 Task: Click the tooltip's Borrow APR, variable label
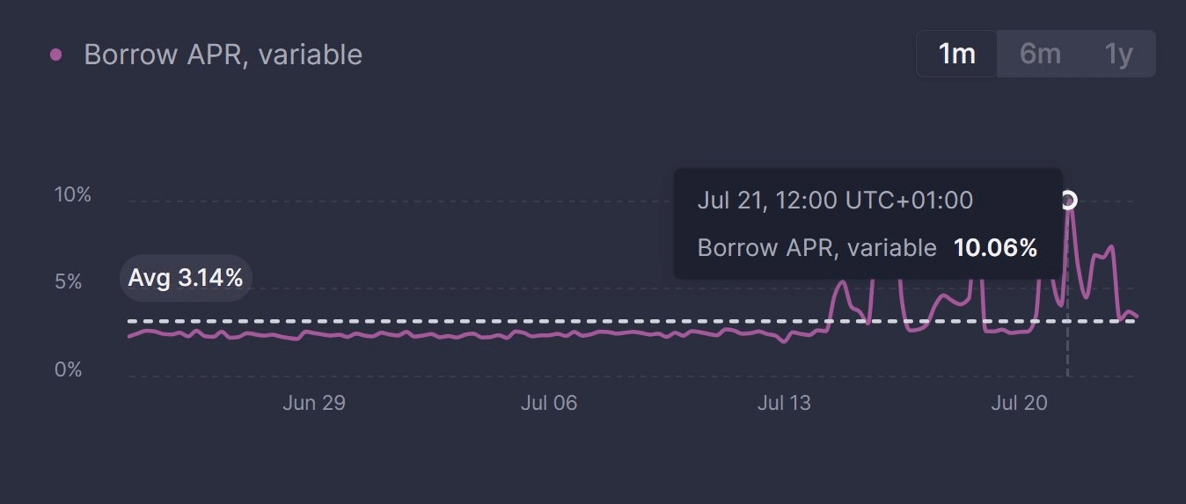pyautogui.click(x=816, y=248)
